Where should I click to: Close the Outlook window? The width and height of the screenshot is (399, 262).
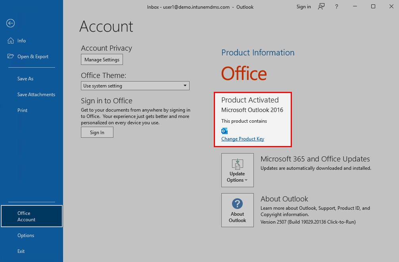pos(391,6)
